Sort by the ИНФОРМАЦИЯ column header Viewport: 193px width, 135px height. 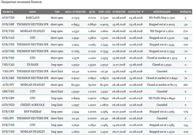(x=162, y=12)
